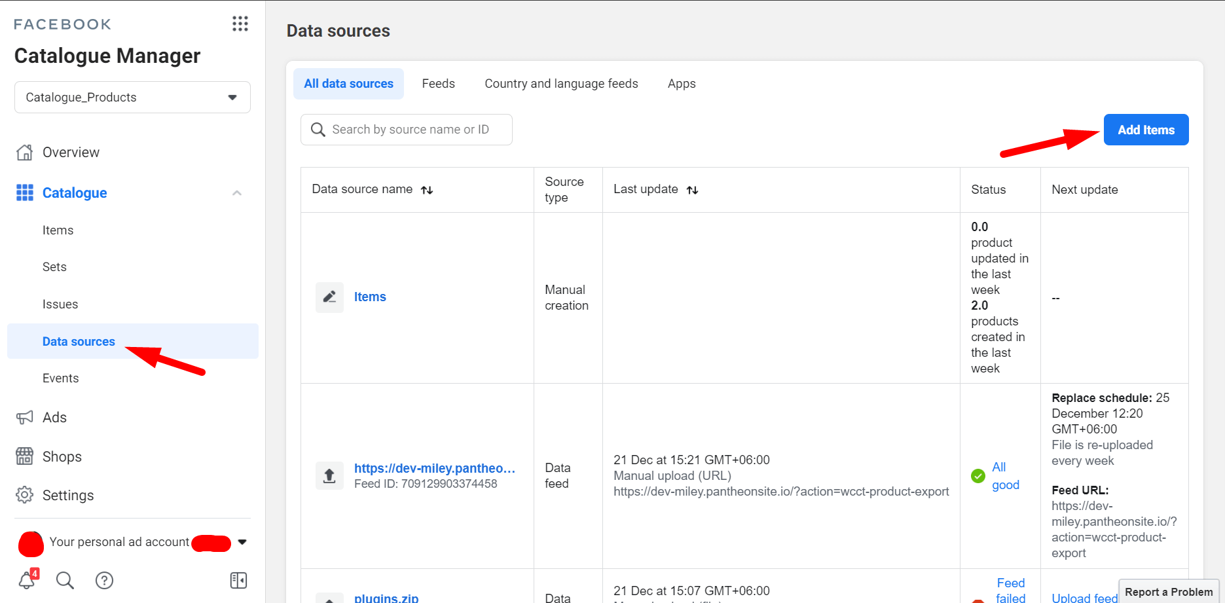The width and height of the screenshot is (1225, 603).
Task: Click the pencil icon beside Items source
Action: (329, 297)
